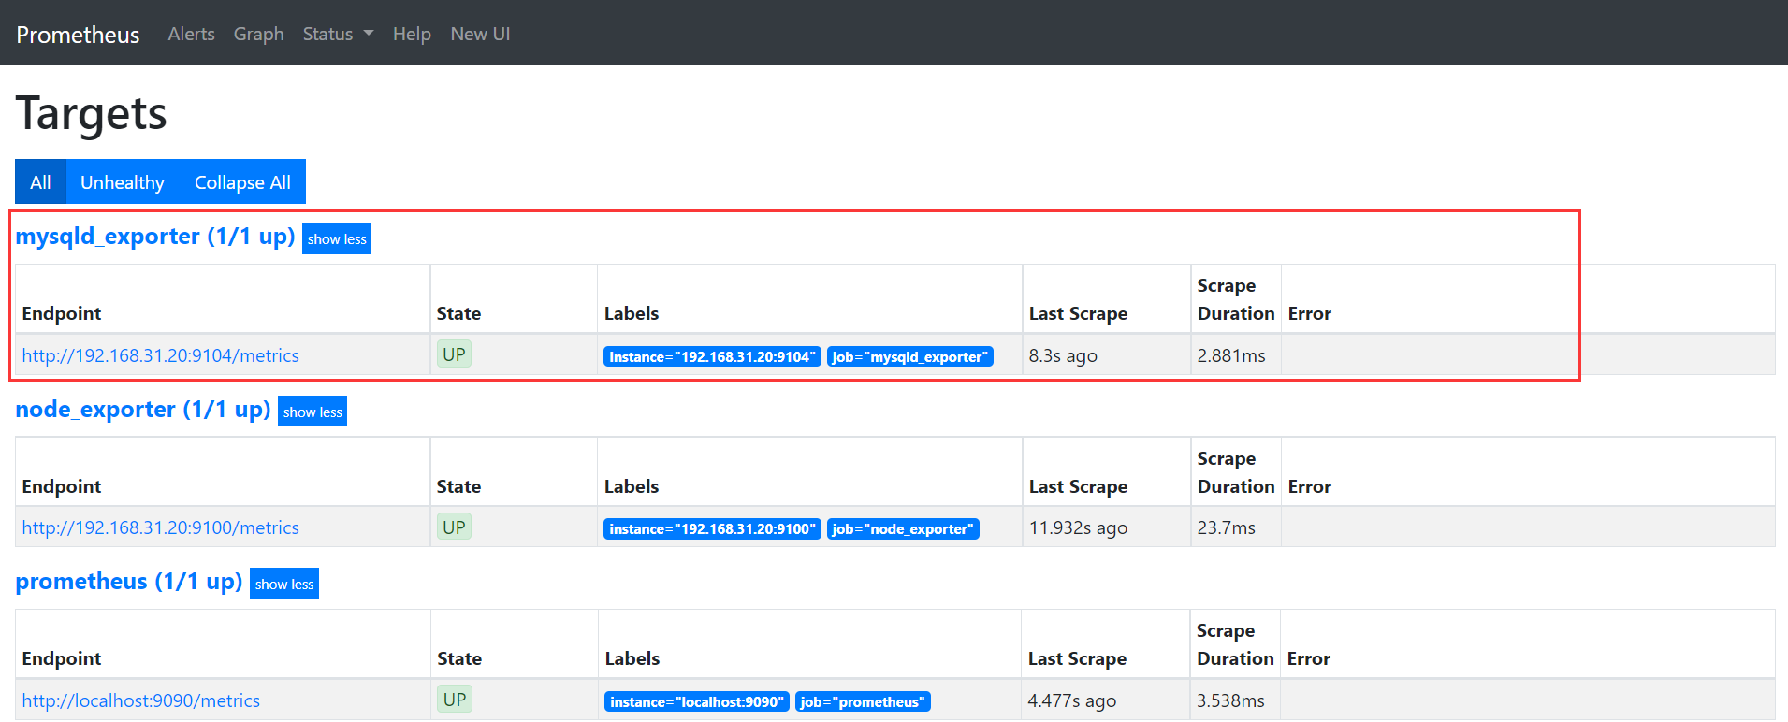1788x722 pixels.
Task: Show only Unhealthy targets
Action: [123, 182]
